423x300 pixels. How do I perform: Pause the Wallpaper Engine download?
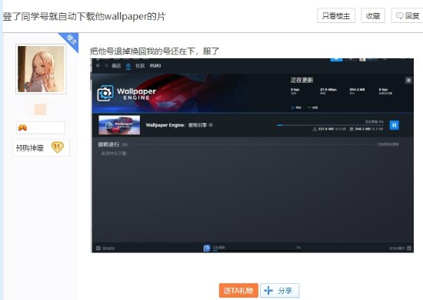tap(394, 125)
